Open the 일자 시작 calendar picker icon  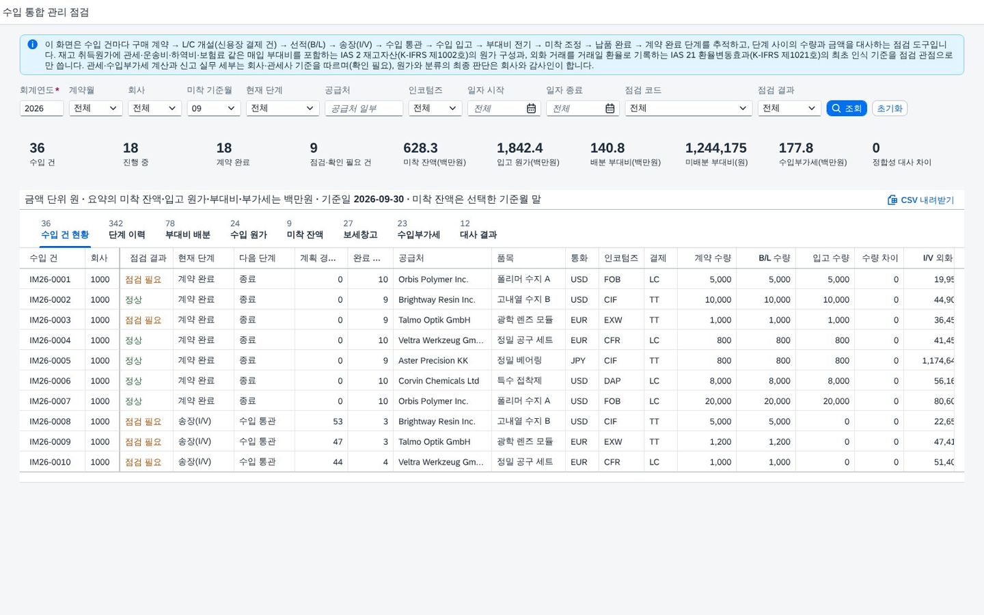coord(531,109)
